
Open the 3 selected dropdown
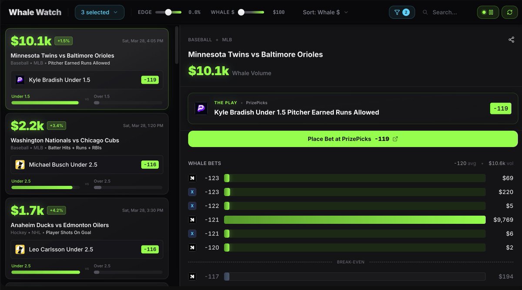(x=100, y=12)
